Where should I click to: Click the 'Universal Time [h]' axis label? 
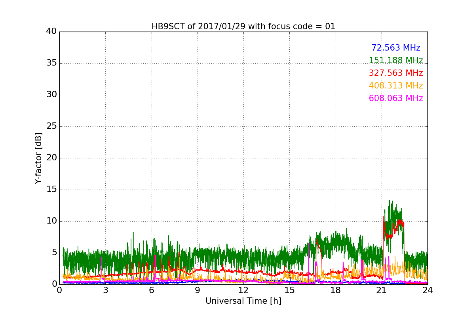[243, 301]
